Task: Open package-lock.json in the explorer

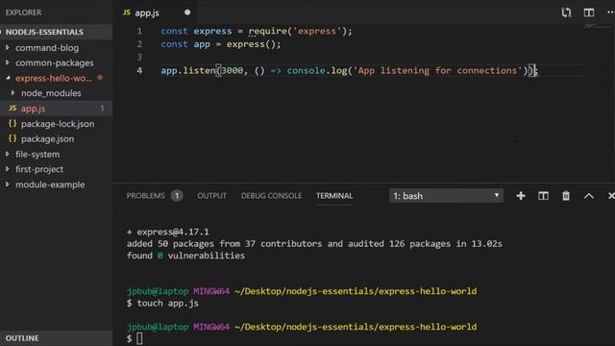Action: pyautogui.click(x=58, y=124)
